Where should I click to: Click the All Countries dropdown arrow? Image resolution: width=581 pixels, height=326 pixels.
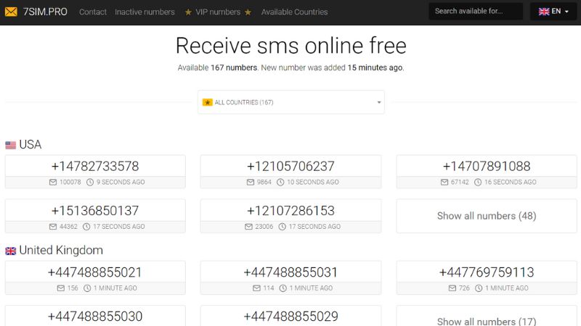378,103
